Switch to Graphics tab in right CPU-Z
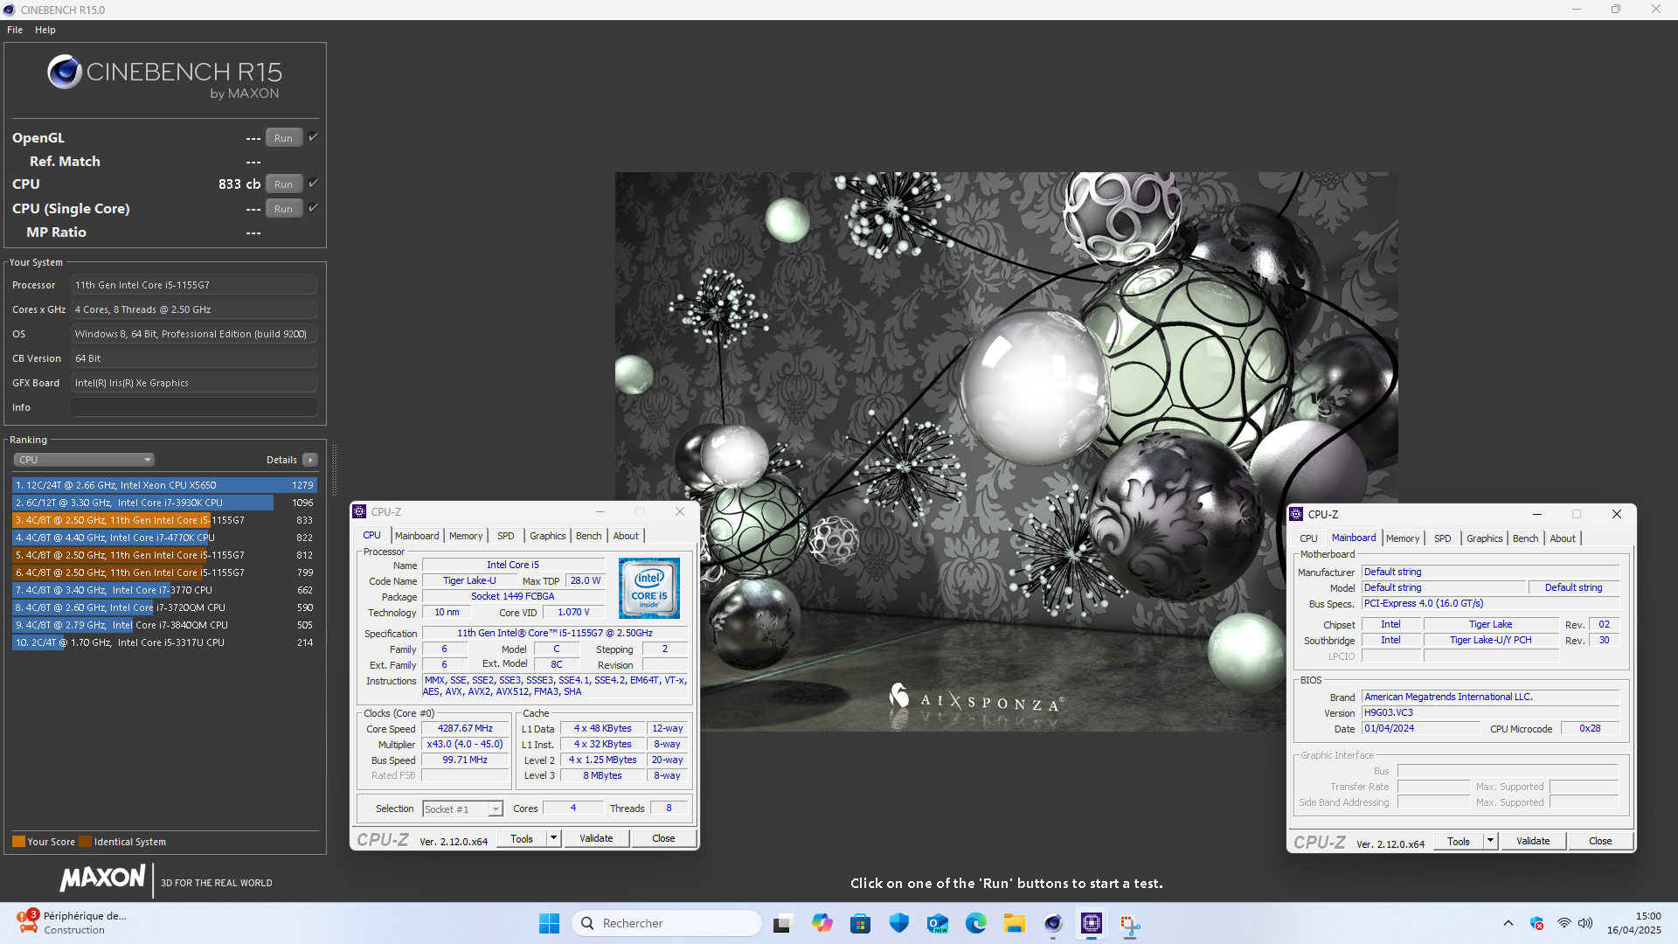The height and width of the screenshot is (944, 1678). click(1485, 538)
